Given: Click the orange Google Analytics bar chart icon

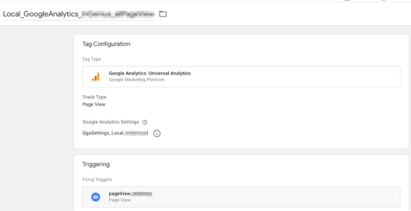Looking at the screenshot, I should 96,77.
